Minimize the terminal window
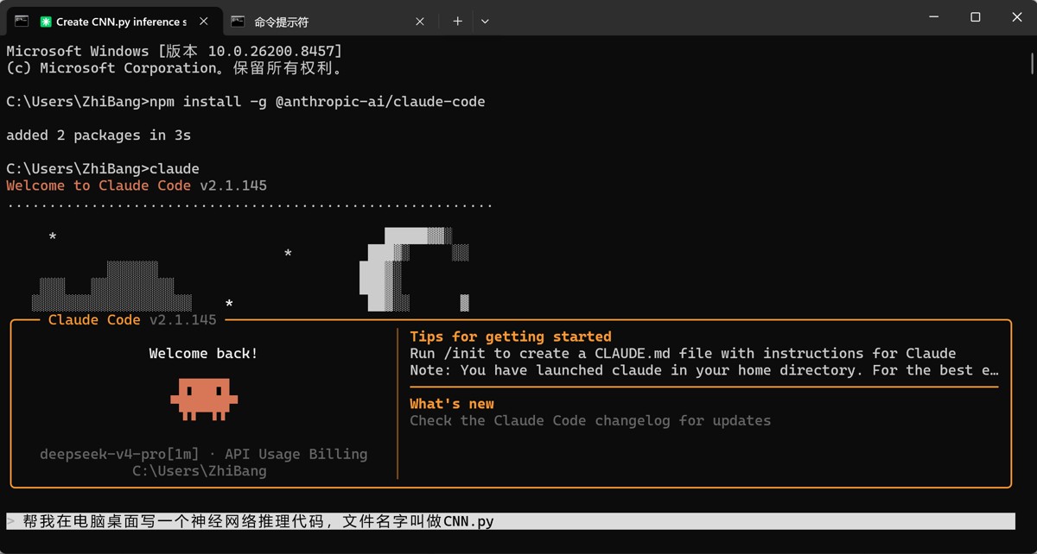 tap(934, 17)
